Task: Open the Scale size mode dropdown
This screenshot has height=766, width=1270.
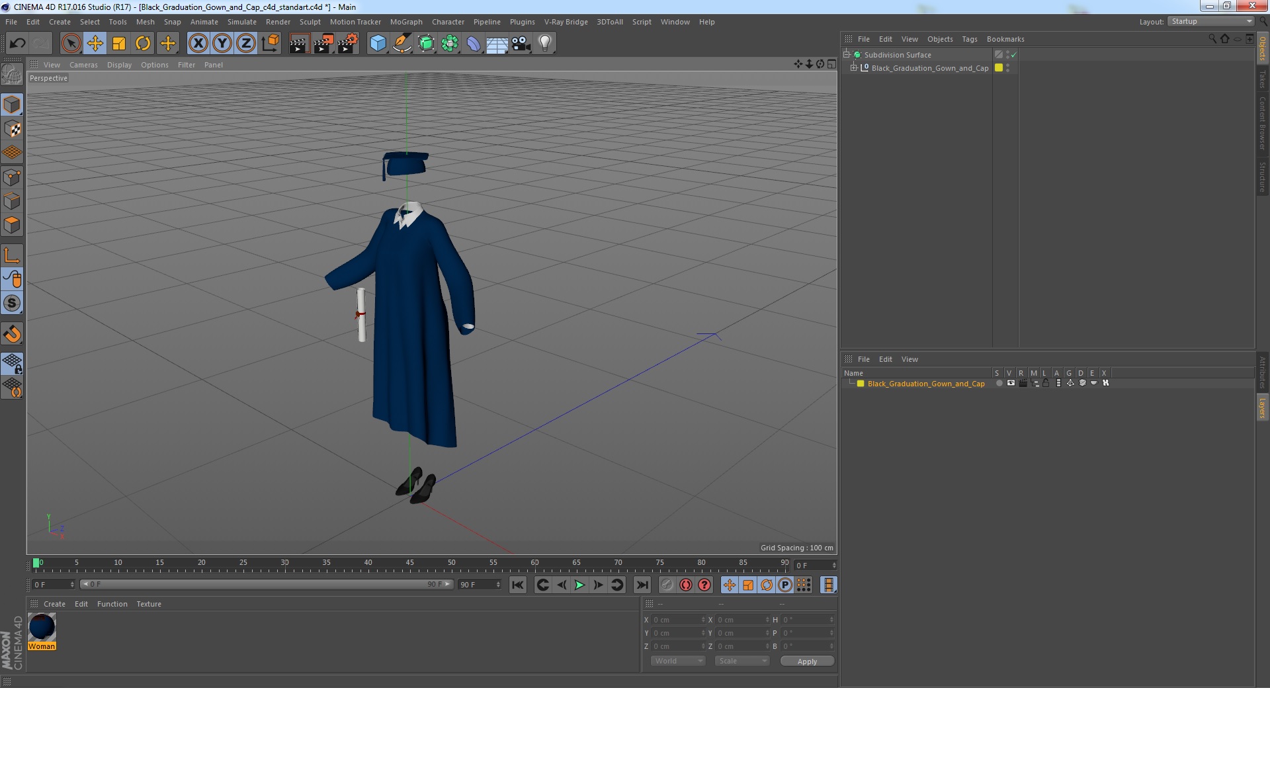Action: [742, 661]
